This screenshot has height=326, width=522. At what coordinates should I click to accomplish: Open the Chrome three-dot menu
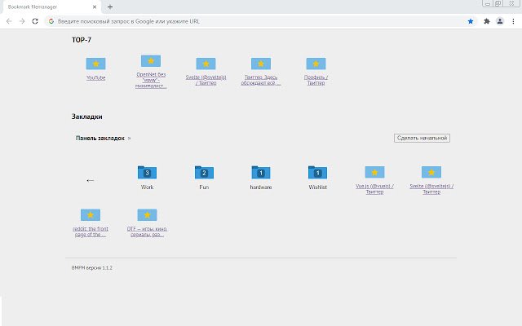513,21
